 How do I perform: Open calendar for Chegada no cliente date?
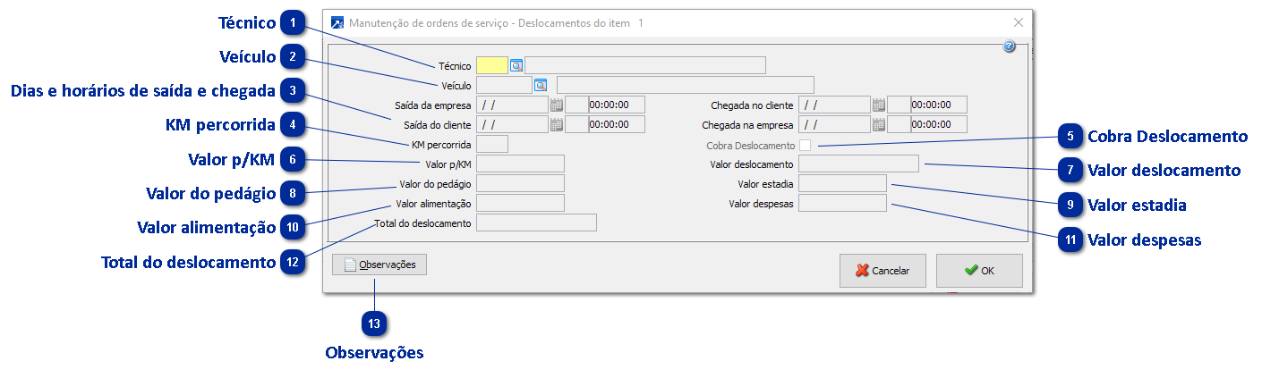click(x=879, y=105)
